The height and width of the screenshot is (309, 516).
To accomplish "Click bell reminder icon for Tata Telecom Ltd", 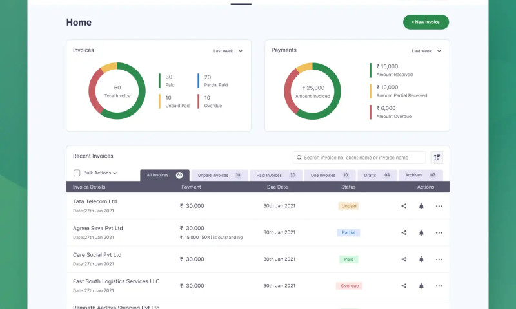I will 421,206.
